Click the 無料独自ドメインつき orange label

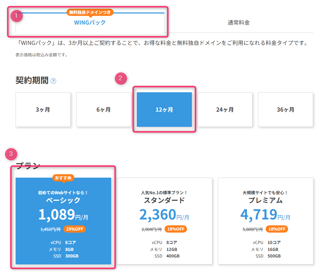[90, 12]
